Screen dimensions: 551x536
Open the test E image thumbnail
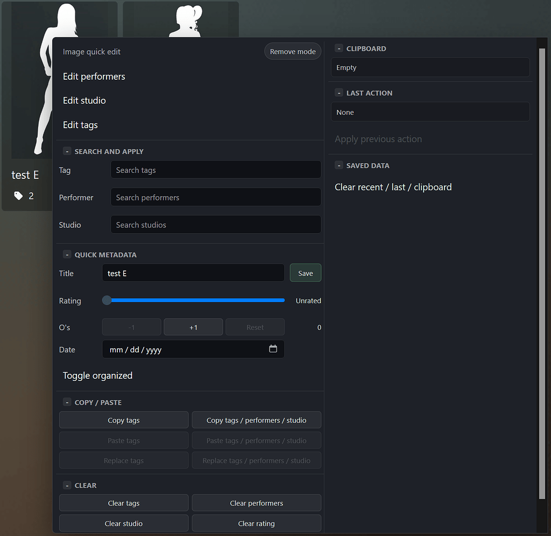pyautogui.click(x=32, y=81)
